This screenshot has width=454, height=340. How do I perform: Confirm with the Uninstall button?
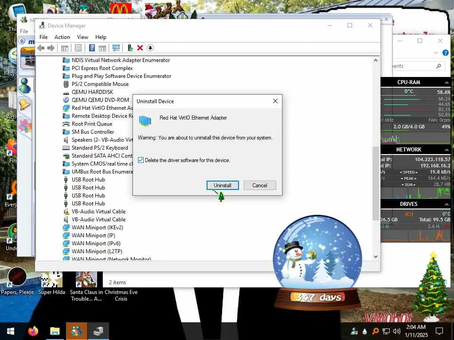[x=223, y=185]
